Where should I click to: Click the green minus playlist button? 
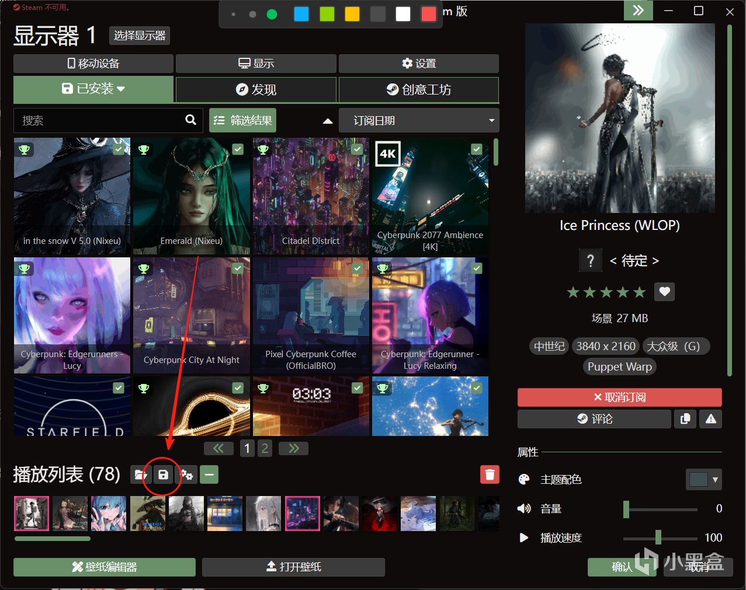click(x=209, y=474)
